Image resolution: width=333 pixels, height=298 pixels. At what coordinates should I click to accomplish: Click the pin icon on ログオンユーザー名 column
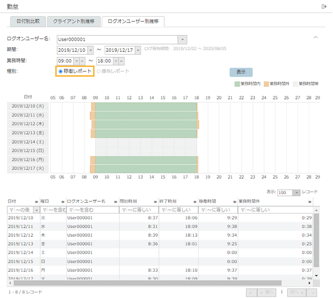(x=115, y=201)
